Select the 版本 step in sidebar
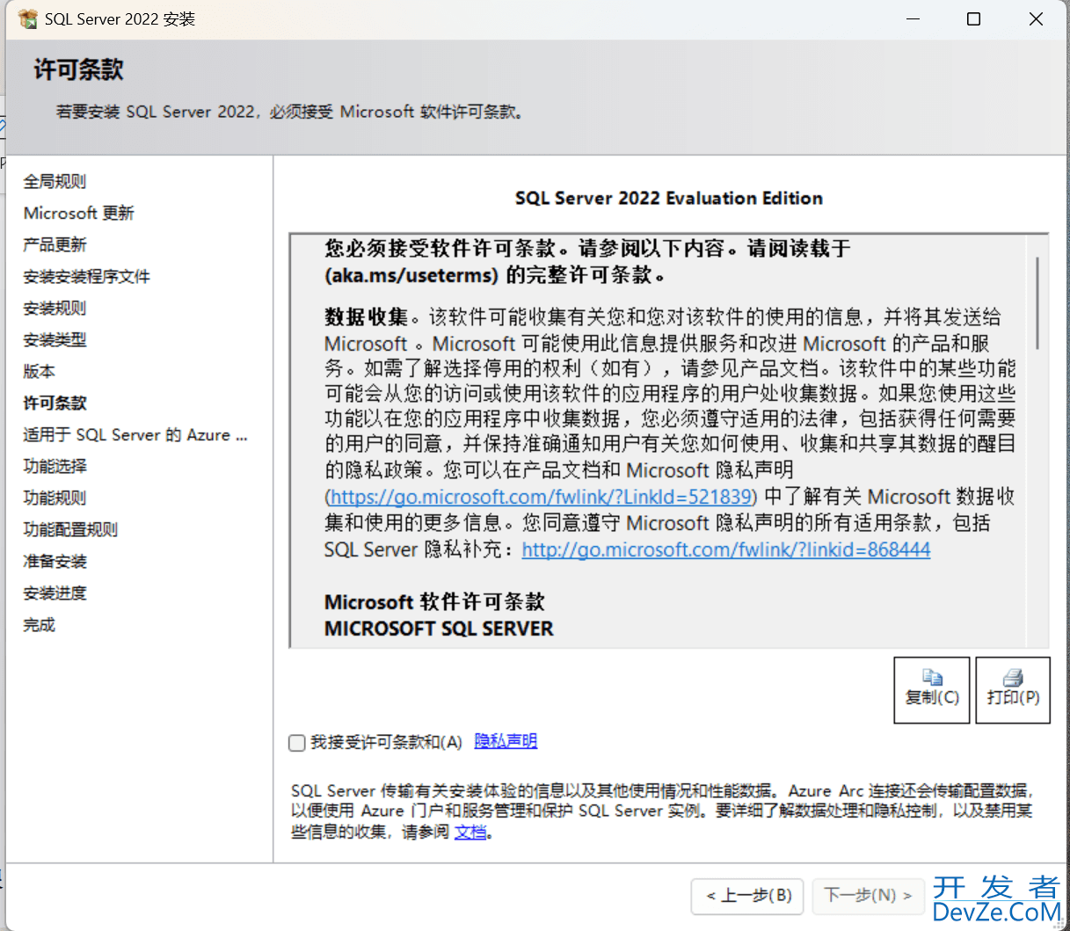The height and width of the screenshot is (931, 1070). pyautogui.click(x=39, y=371)
